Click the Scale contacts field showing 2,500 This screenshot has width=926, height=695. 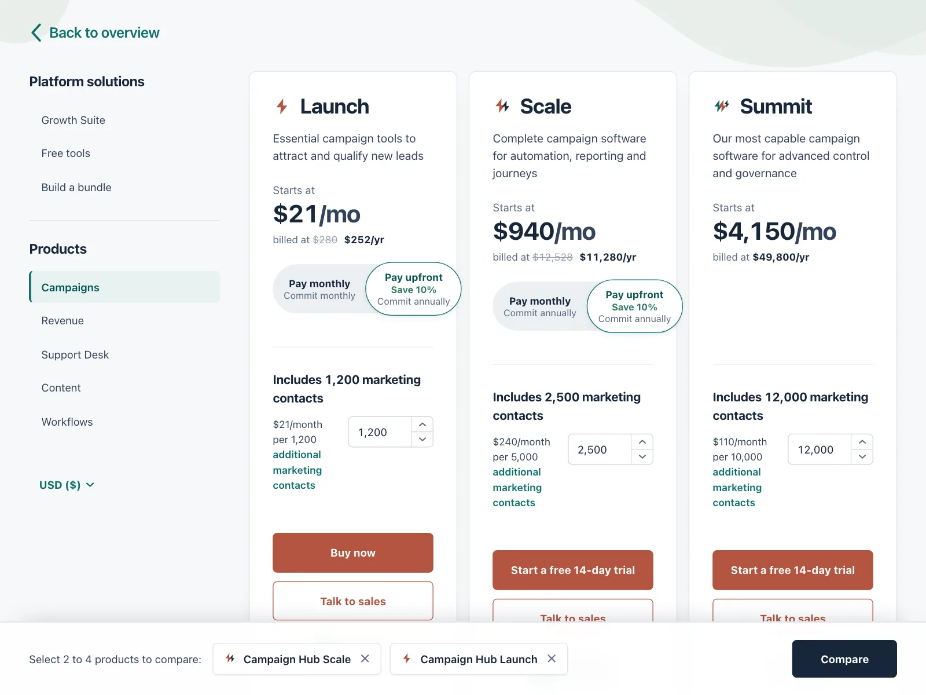600,449
